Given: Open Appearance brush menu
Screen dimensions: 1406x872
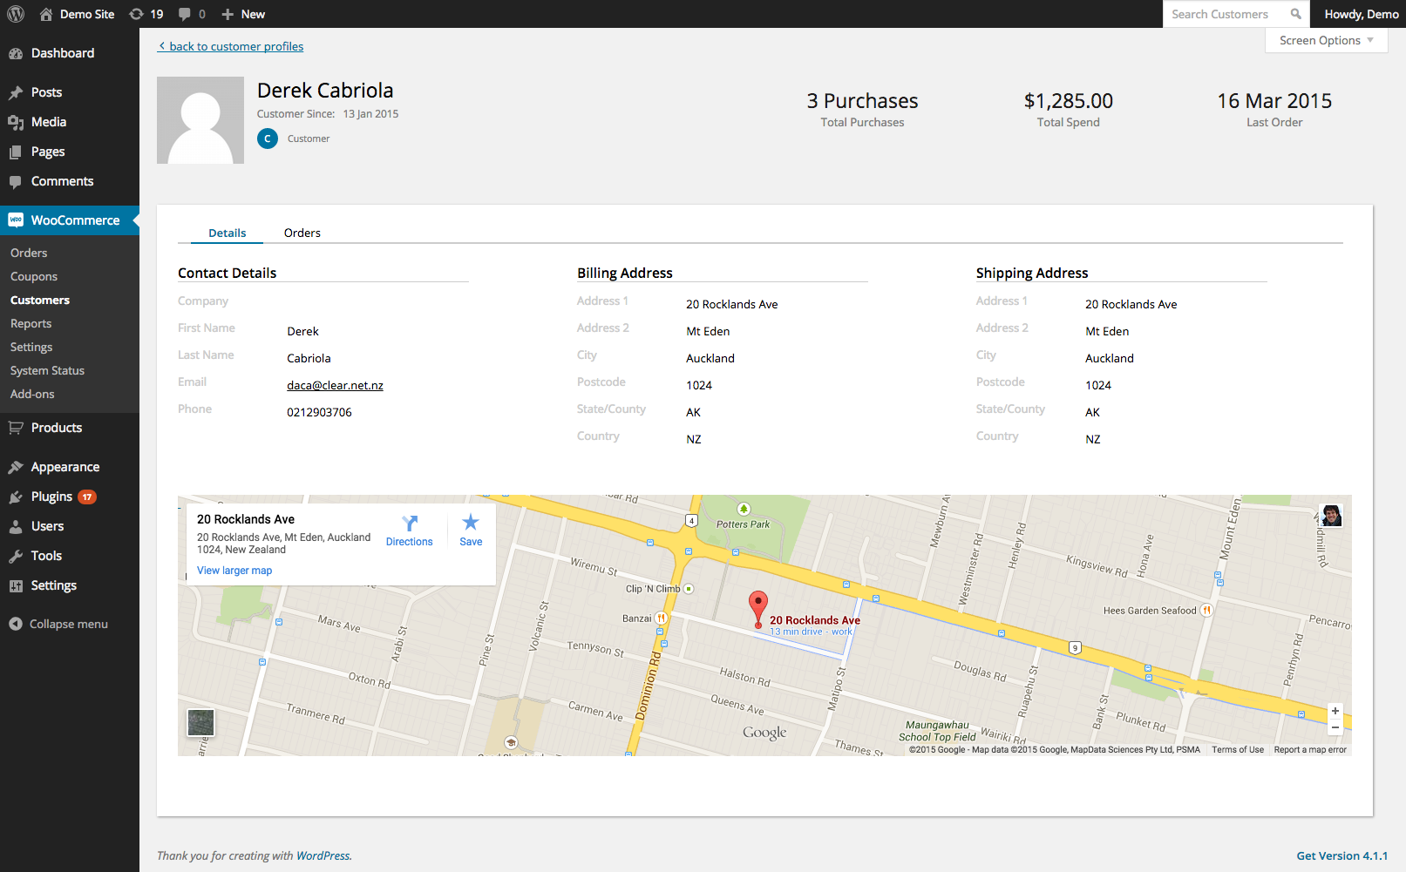Looking at the screenshot, I should (x=16, y=467).
